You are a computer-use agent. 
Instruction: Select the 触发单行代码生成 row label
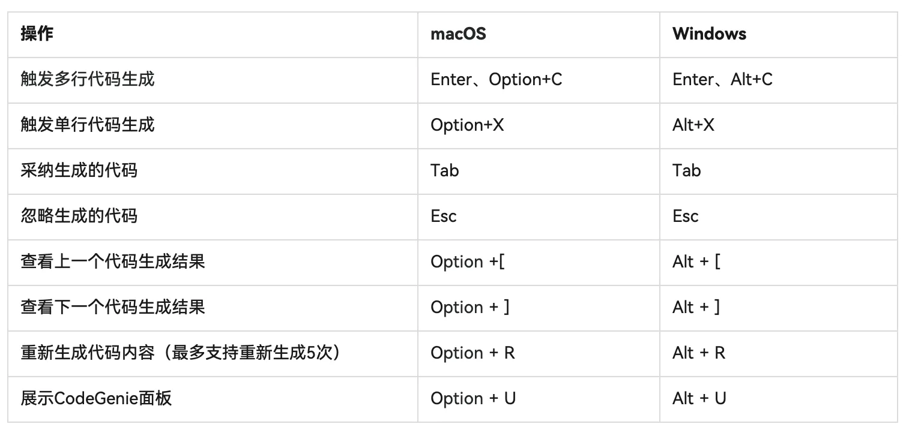[88, 125]
